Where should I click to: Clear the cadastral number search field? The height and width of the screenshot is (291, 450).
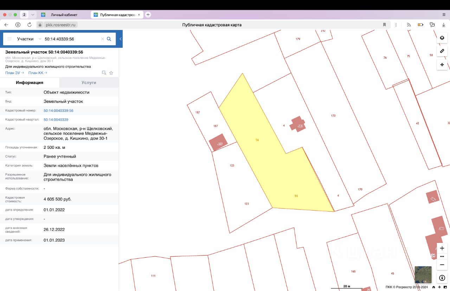click(x=103, y=39)
